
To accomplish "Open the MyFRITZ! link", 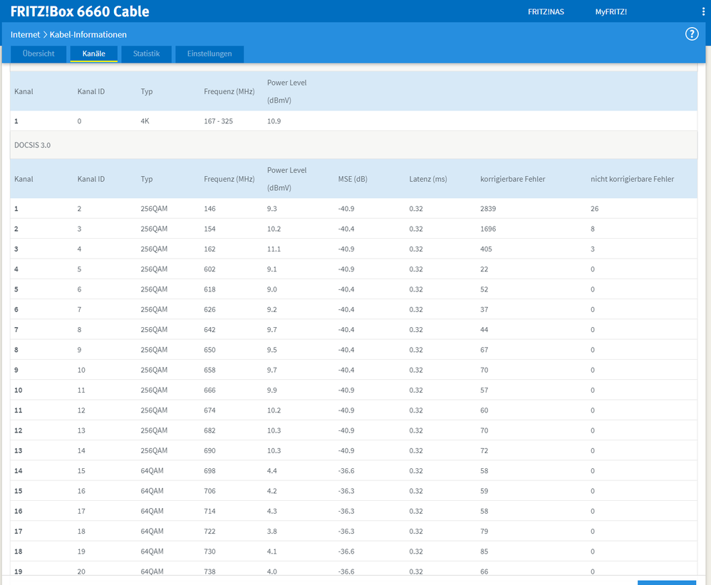I will [611, 12].
